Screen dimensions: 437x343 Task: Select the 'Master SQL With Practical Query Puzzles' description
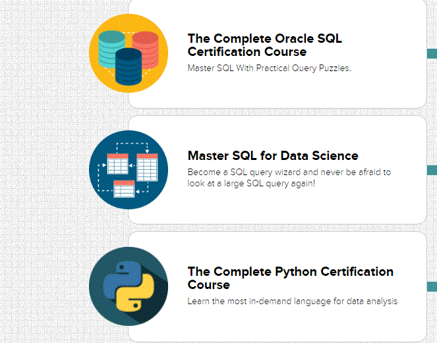pyautogui.click(x=269, y=68)
